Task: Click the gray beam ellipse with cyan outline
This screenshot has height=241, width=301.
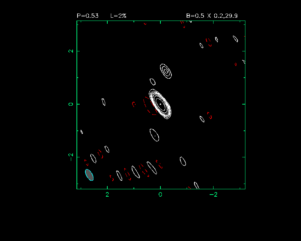Action: pos(89,175)
